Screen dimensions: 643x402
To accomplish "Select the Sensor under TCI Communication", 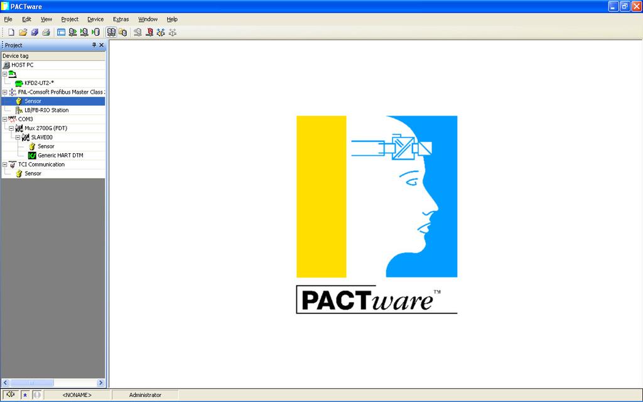I will (x=33, y=173).
